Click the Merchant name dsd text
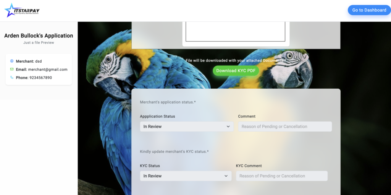Viewport: 391px width, 195px height. pos(39,61)
